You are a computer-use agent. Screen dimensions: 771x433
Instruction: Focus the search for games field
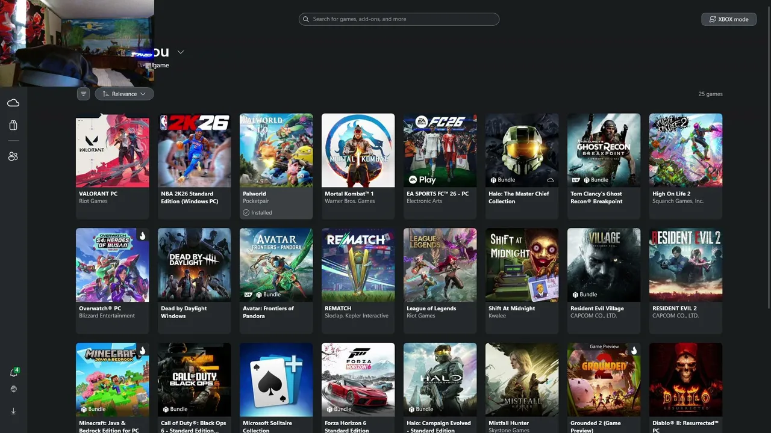(399, 19)
